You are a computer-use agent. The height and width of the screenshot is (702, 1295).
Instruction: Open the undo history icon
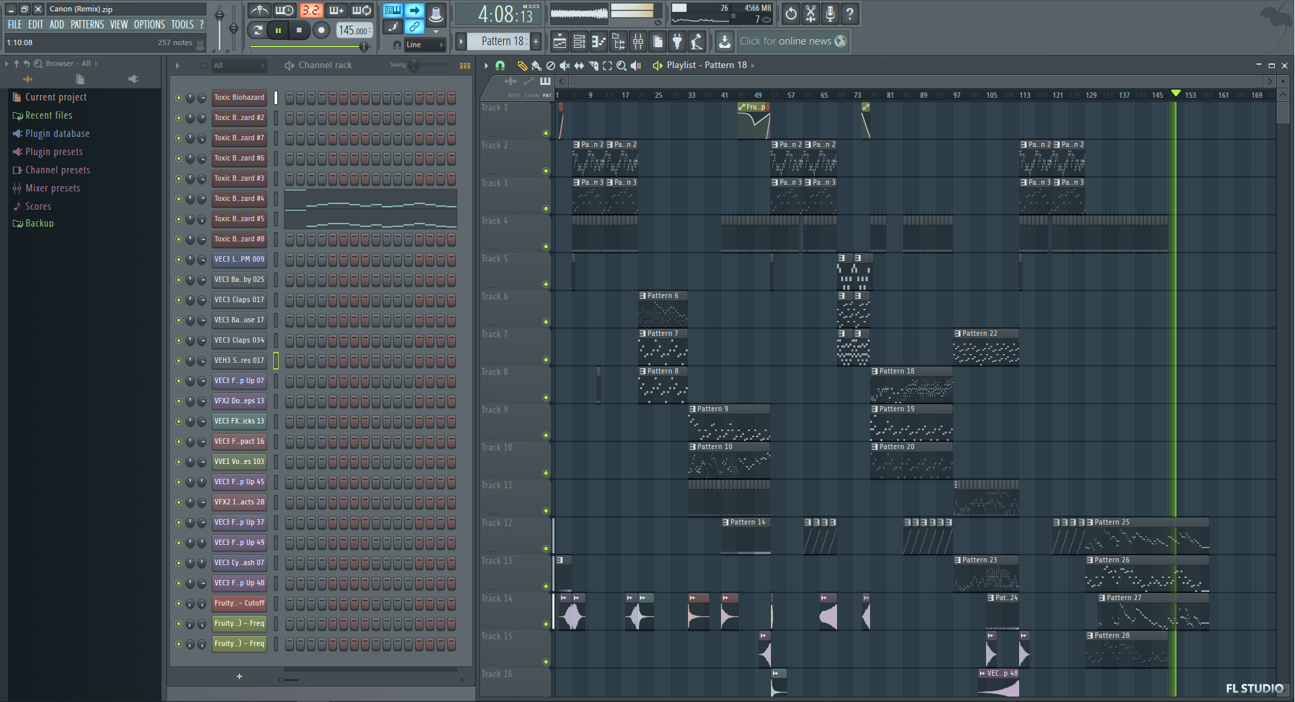click(x=791, y=13)
